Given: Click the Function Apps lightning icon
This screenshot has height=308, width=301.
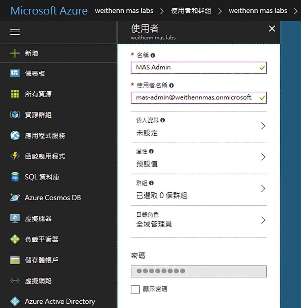Looking at the screenshot, I should point(15,156).
